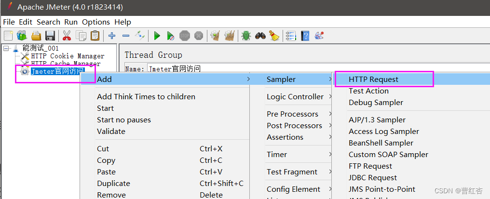Image resolution: width=490 pixels, height=199 pixels.
Task: Open the Options menu
Action: click(96, 22)
